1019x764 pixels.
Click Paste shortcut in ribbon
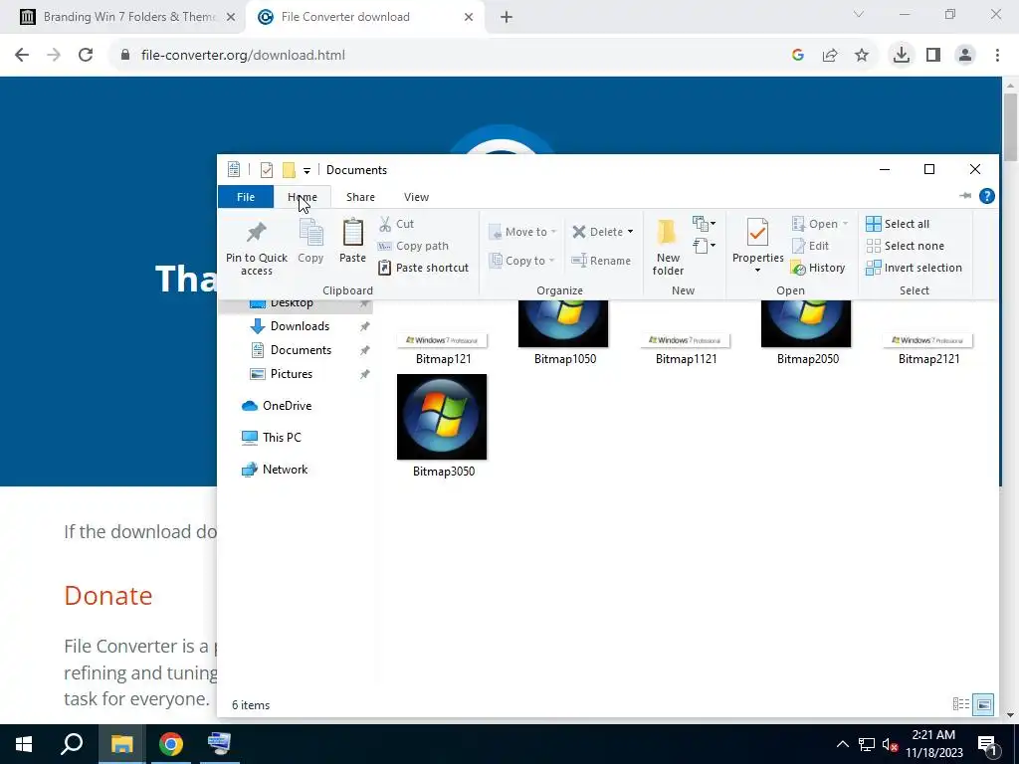423,268
